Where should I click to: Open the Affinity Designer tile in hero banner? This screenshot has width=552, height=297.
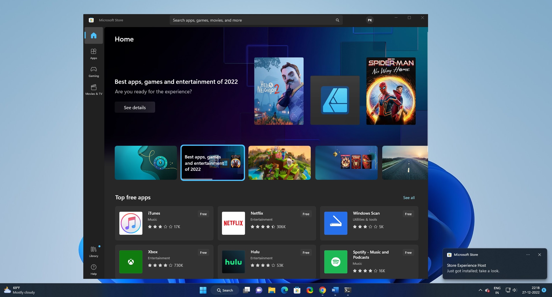click(335, 100)
